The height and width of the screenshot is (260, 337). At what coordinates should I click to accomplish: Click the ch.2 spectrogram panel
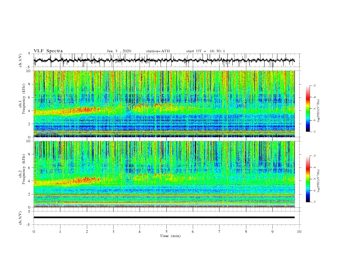coord(164,174)
